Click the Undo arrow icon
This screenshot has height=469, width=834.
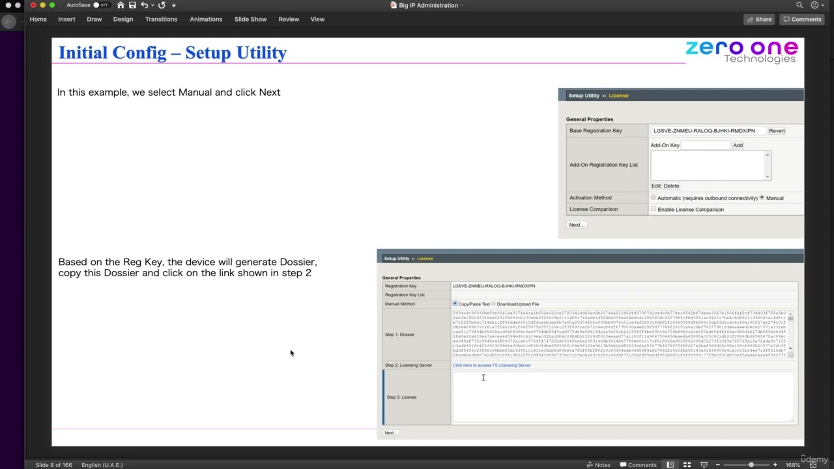pos(144,5)
